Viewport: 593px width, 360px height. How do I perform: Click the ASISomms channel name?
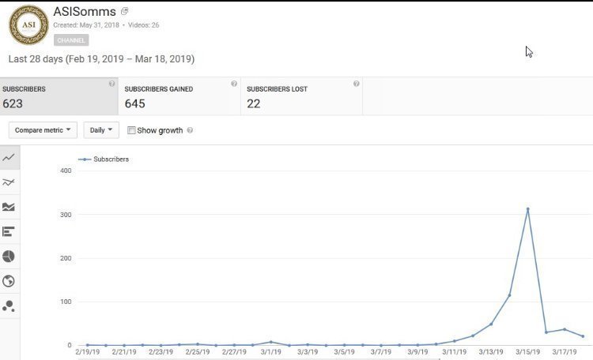pyautogui.click(x=85, y=11)
